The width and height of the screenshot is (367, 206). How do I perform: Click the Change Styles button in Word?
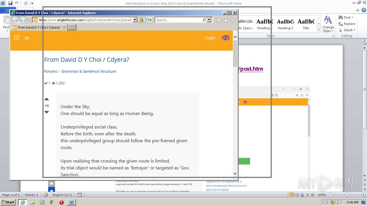[328, 24]
